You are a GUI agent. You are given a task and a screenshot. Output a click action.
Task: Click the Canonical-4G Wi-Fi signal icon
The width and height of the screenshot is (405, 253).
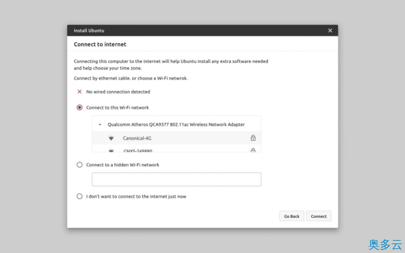pyautogui.click(x=111, y=138)
